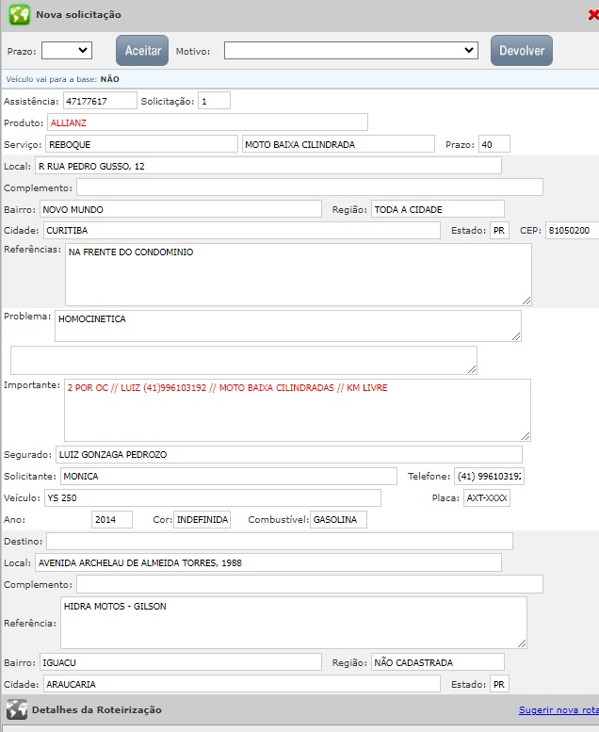Viewport: 599px width, 732px height.
Task: Click the Placa field
Action: click(486, 498)
